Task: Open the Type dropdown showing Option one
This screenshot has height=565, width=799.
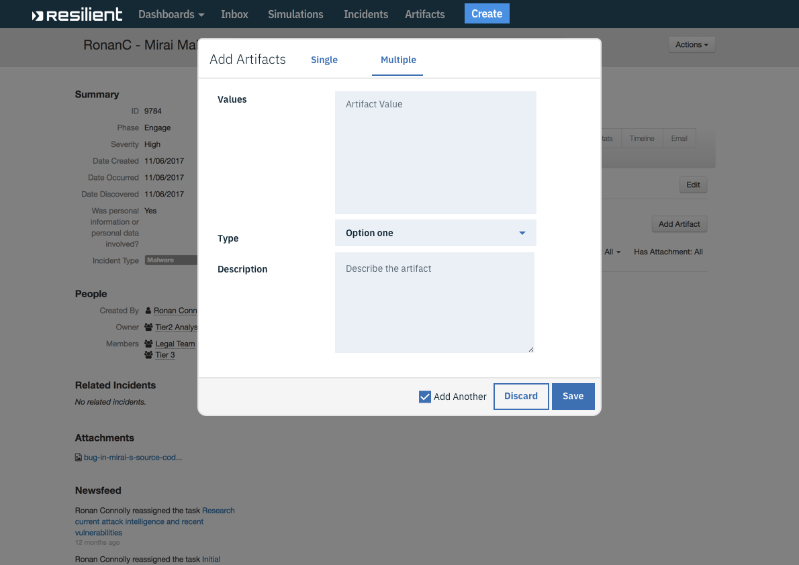Action: click(x=436, y=233)
